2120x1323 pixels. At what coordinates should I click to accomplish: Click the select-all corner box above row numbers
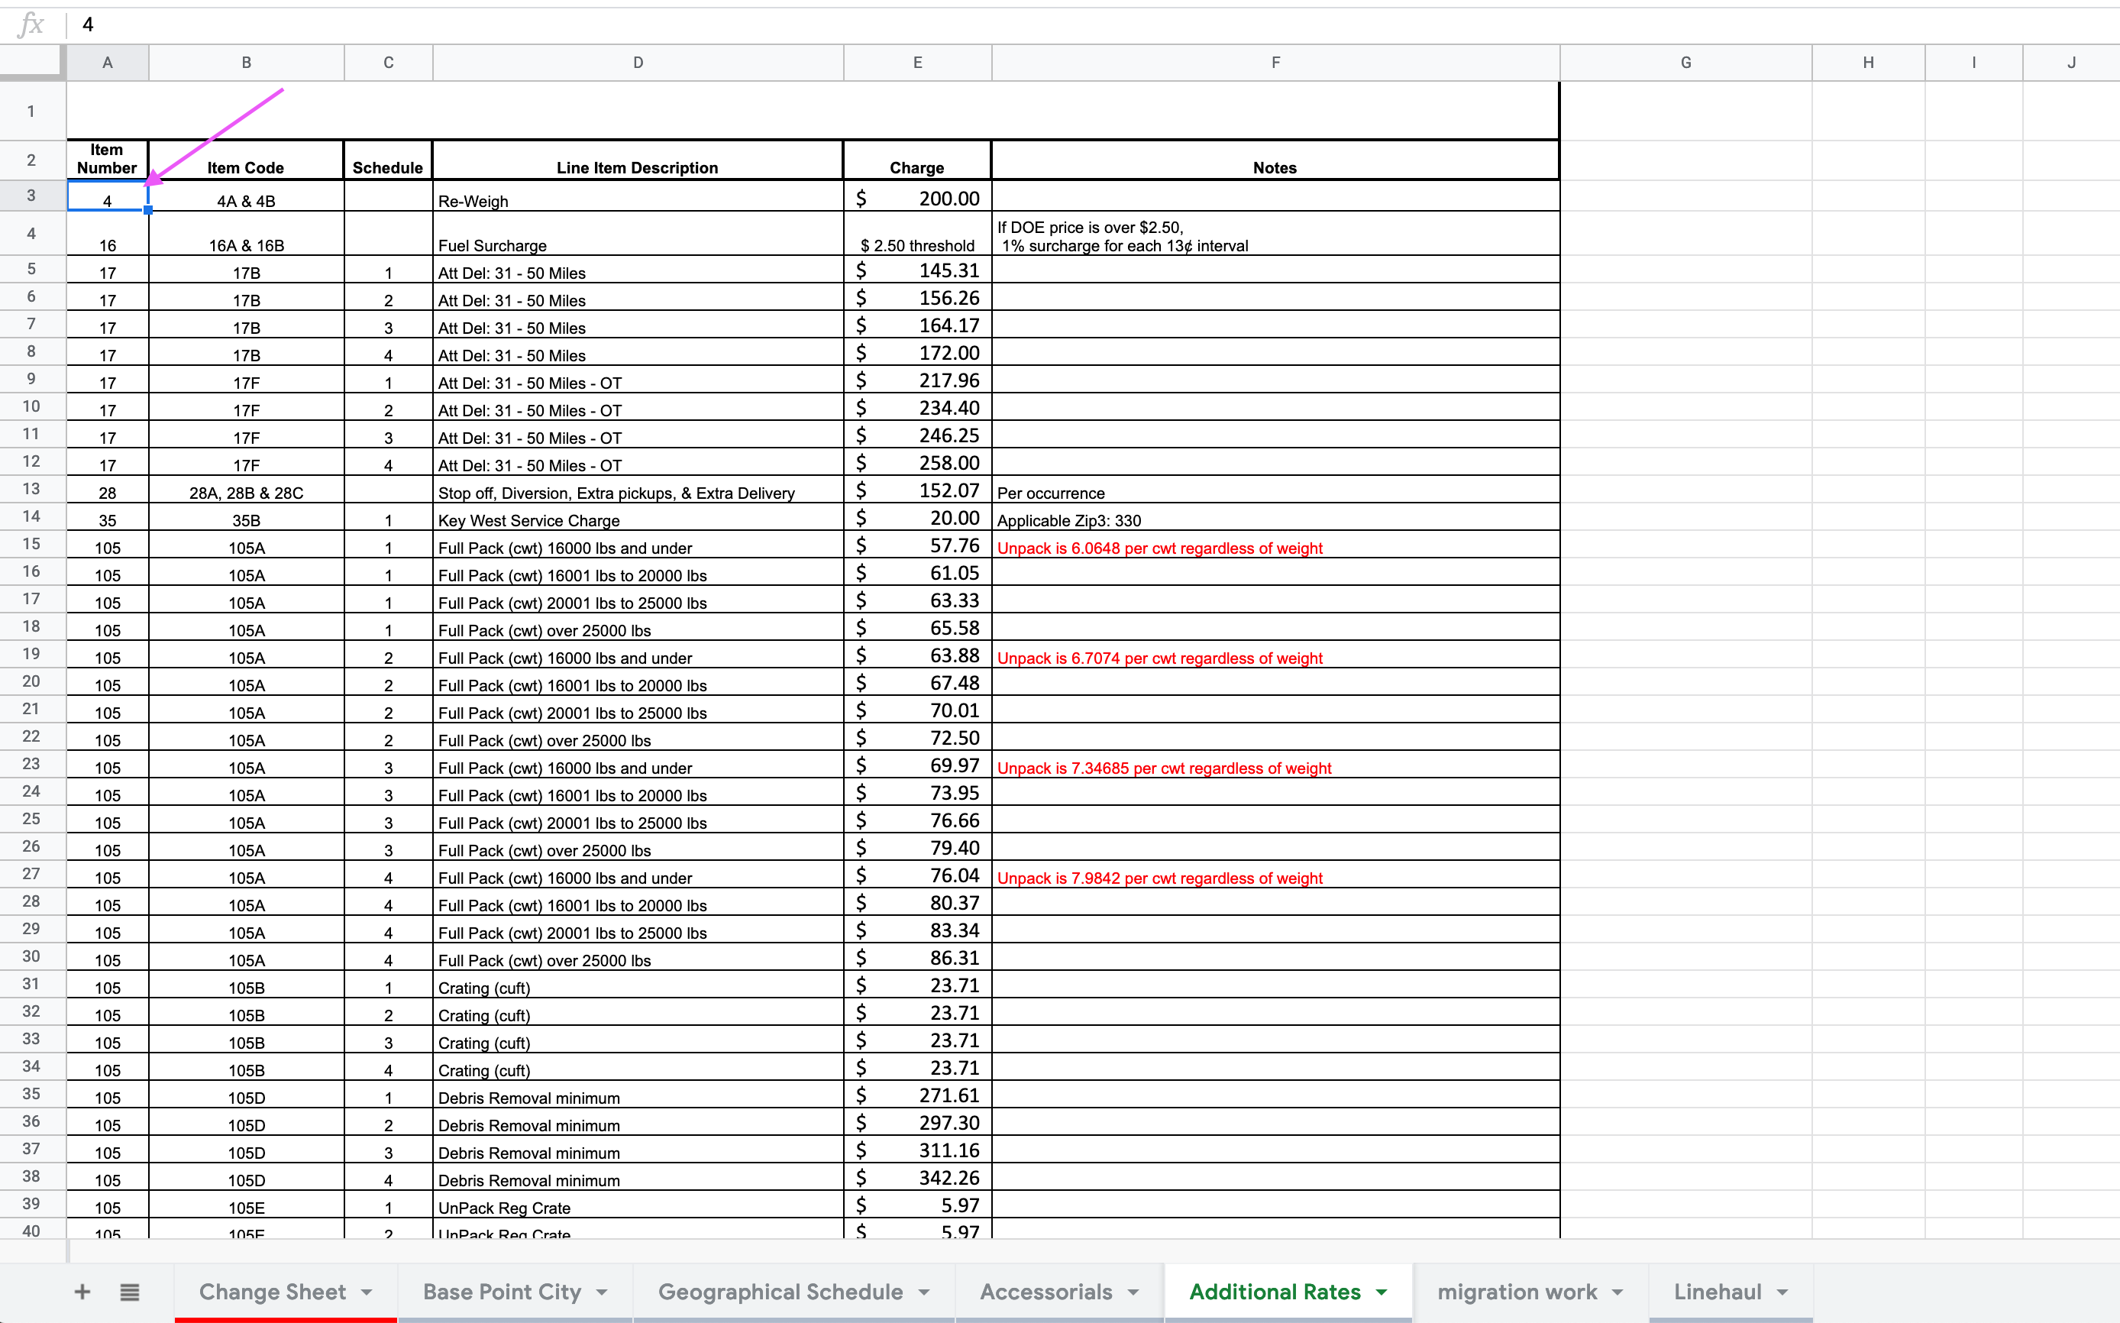tap(31, 62)
